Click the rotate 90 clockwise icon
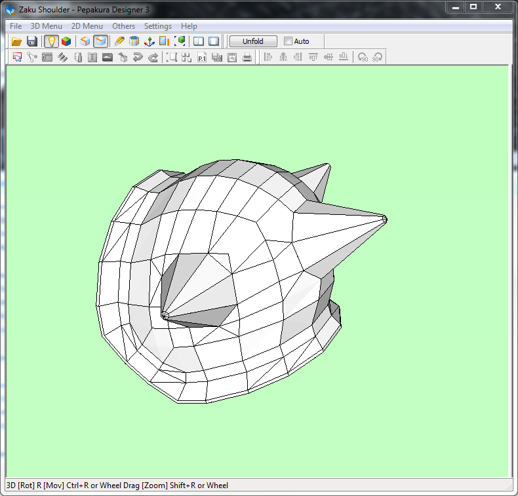 click(377, 58)
